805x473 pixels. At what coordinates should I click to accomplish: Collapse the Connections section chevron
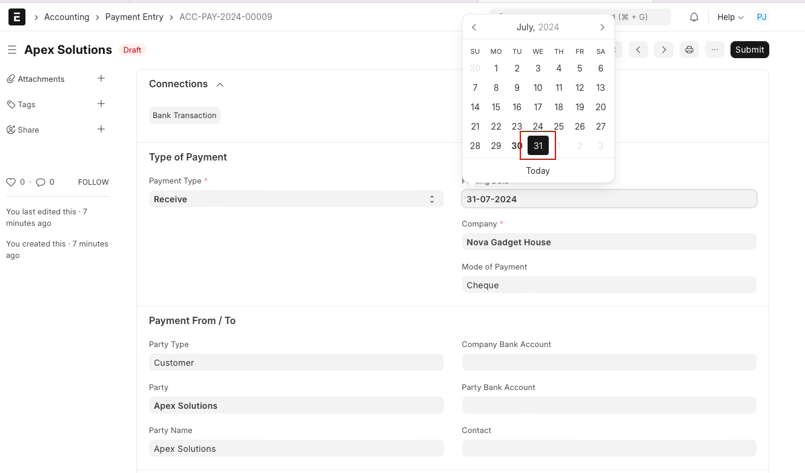click(x=220, y=84)
